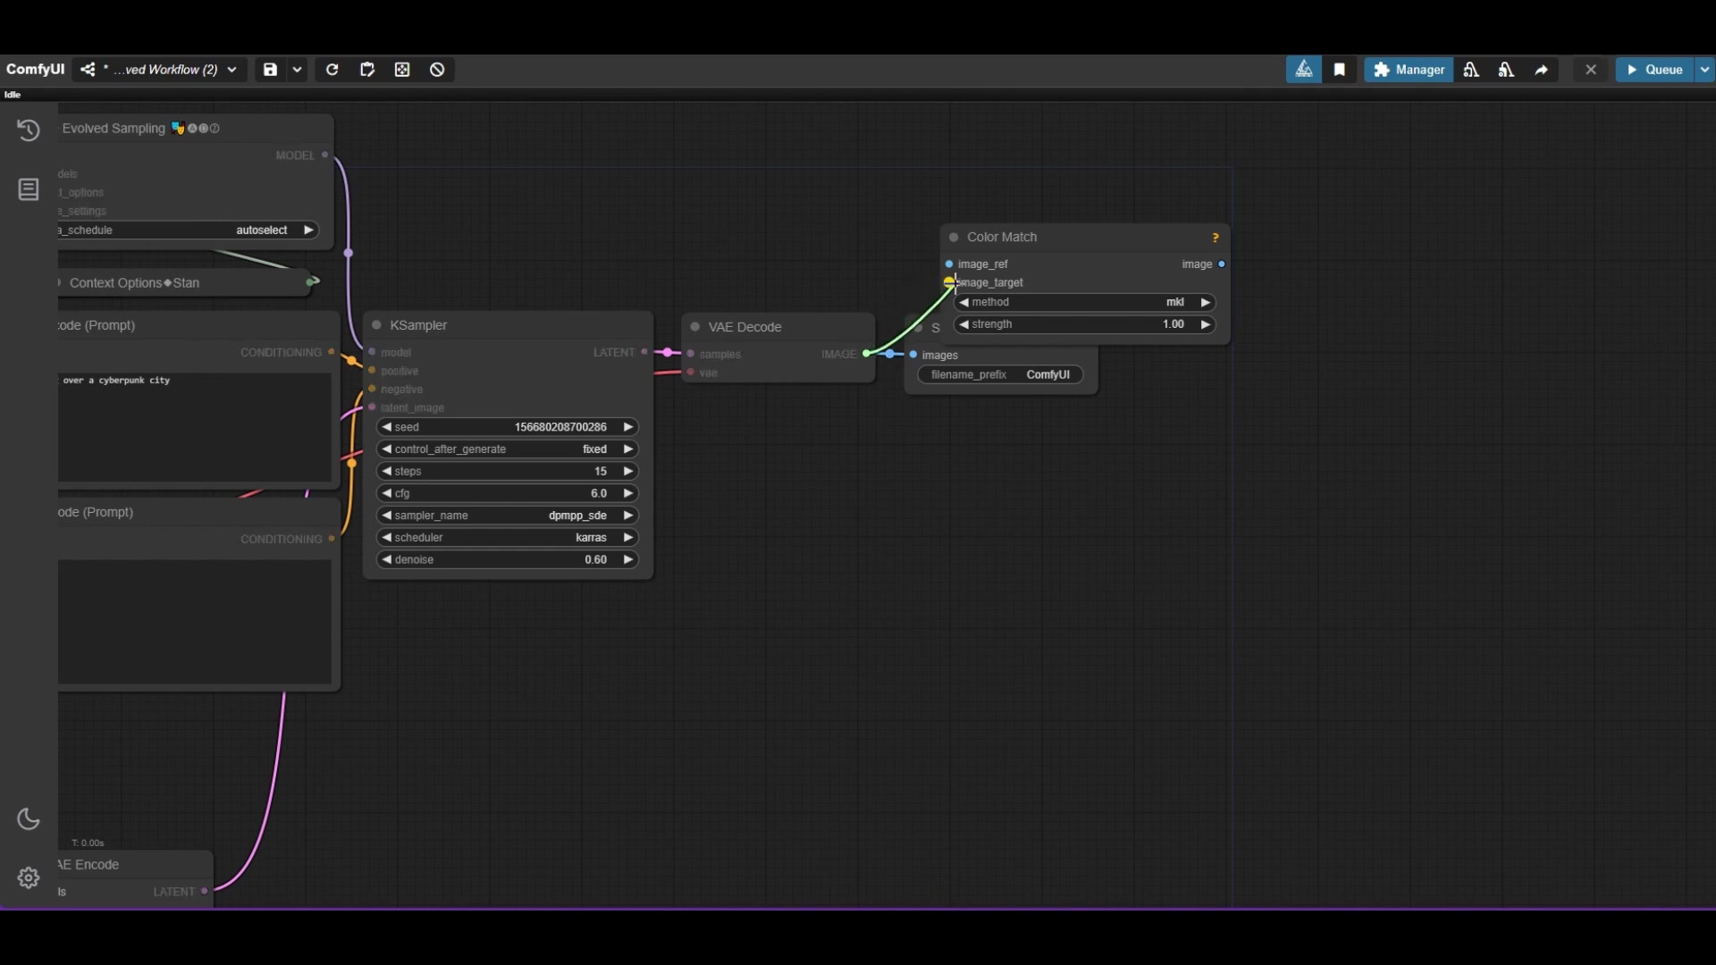
Task: Open scheduler karras selector
Action: pos(508,538)
